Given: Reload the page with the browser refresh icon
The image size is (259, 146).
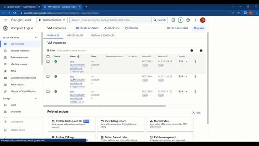Looking at the screenshot, I should click(15, 13).
